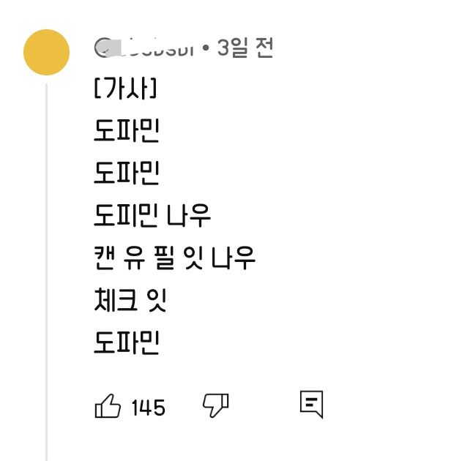Collapse the thread using the vertical line
The height and width of the screenshot is (461, 451).
46,271
